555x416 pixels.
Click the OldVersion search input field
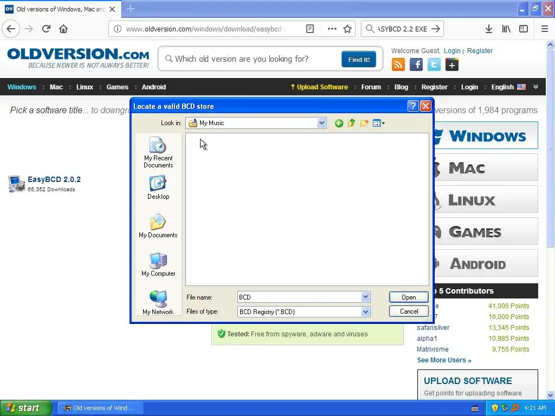[x=252, y=59]
